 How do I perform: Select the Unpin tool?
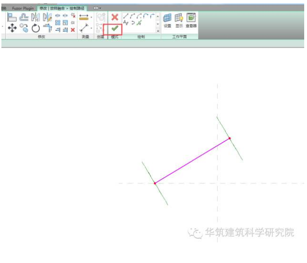[73, 15]
